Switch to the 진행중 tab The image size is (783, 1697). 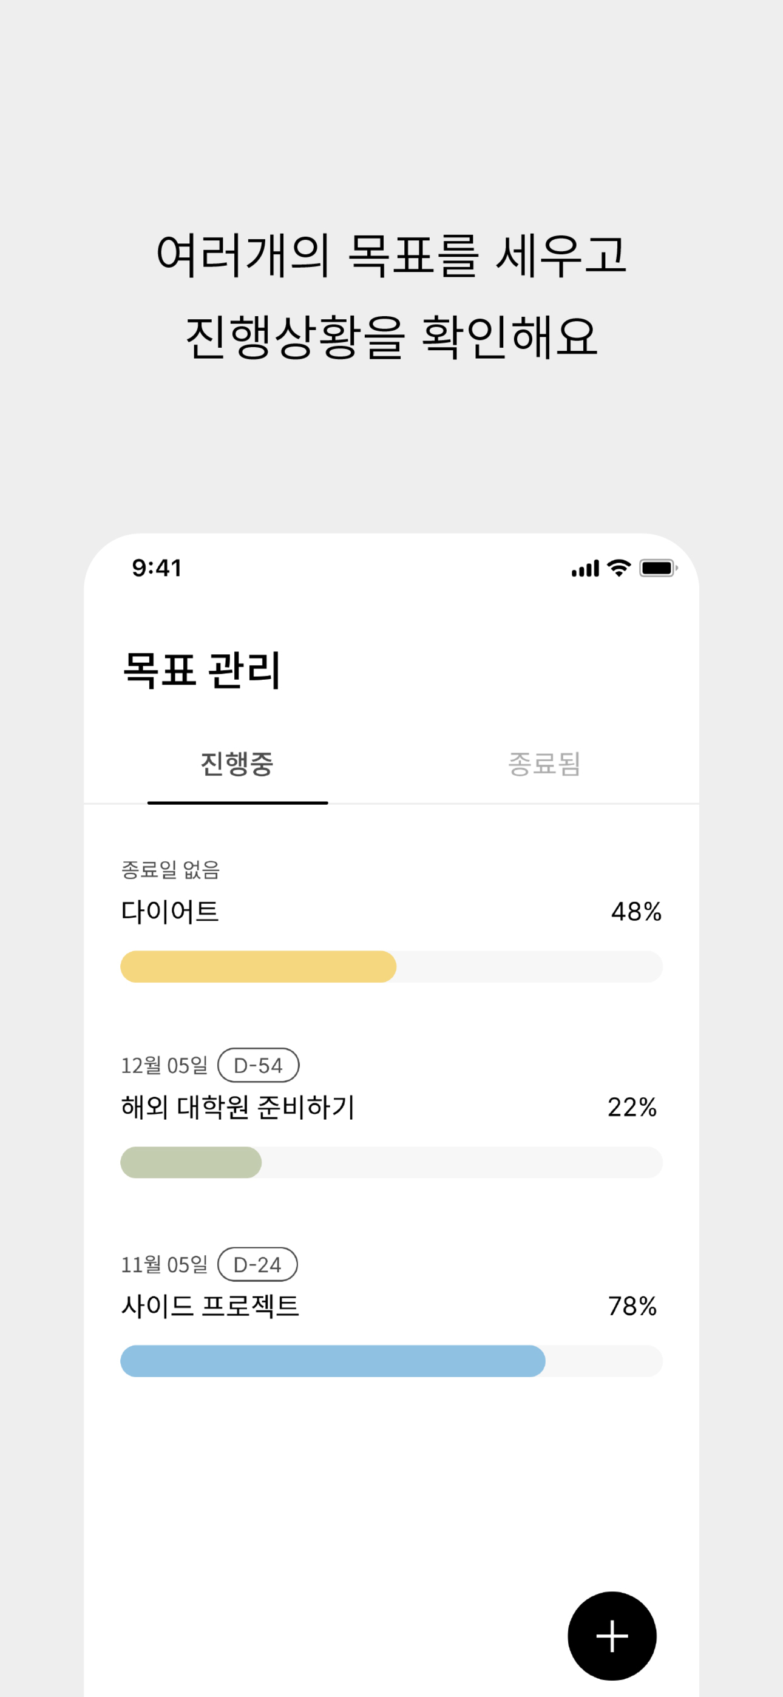(x=237, y=764)
